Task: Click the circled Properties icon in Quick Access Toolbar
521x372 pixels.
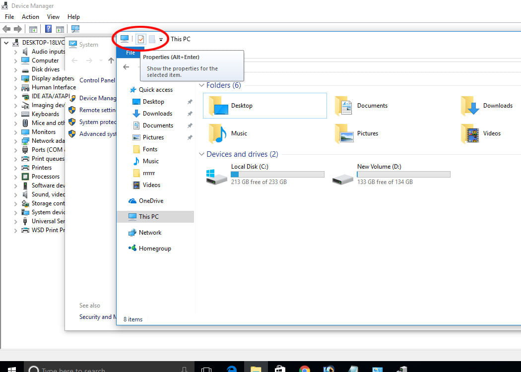Action: click(139, 39)
